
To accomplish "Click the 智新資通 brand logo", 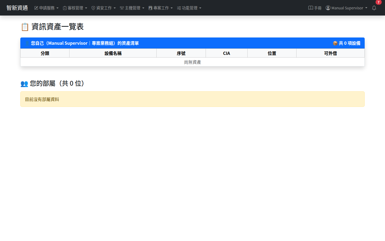I will (17, 8).
